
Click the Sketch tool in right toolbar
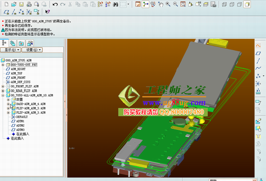coord(258,46)
